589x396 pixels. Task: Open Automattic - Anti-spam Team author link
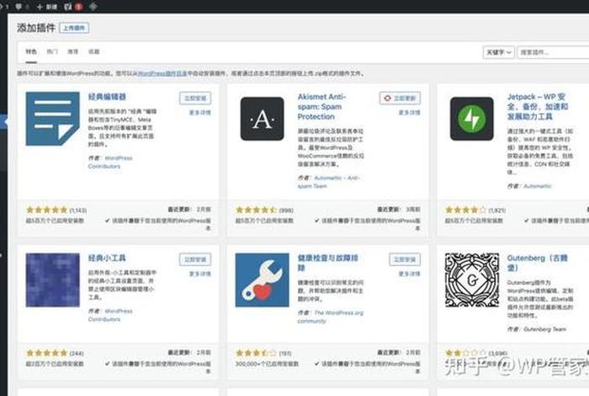(x=329, y=182)
